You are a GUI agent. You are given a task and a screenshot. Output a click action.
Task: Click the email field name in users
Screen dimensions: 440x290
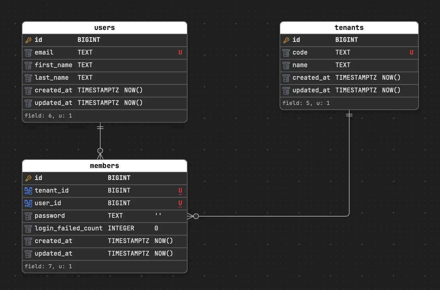point(44,52)
